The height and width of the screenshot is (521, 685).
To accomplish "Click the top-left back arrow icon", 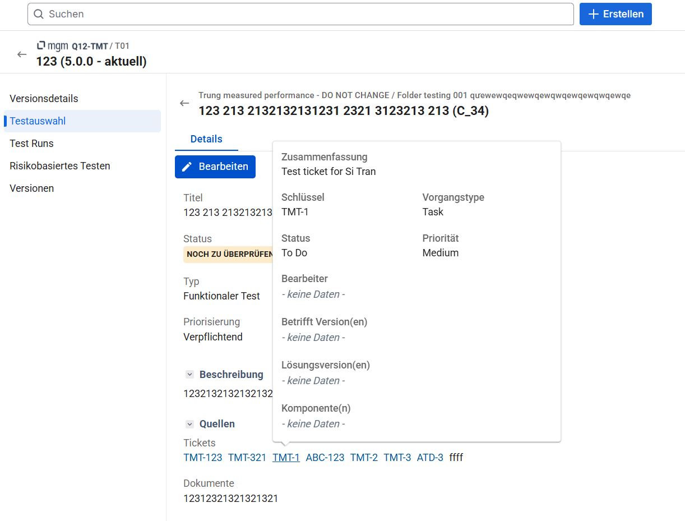I will (x=22, y=54).
